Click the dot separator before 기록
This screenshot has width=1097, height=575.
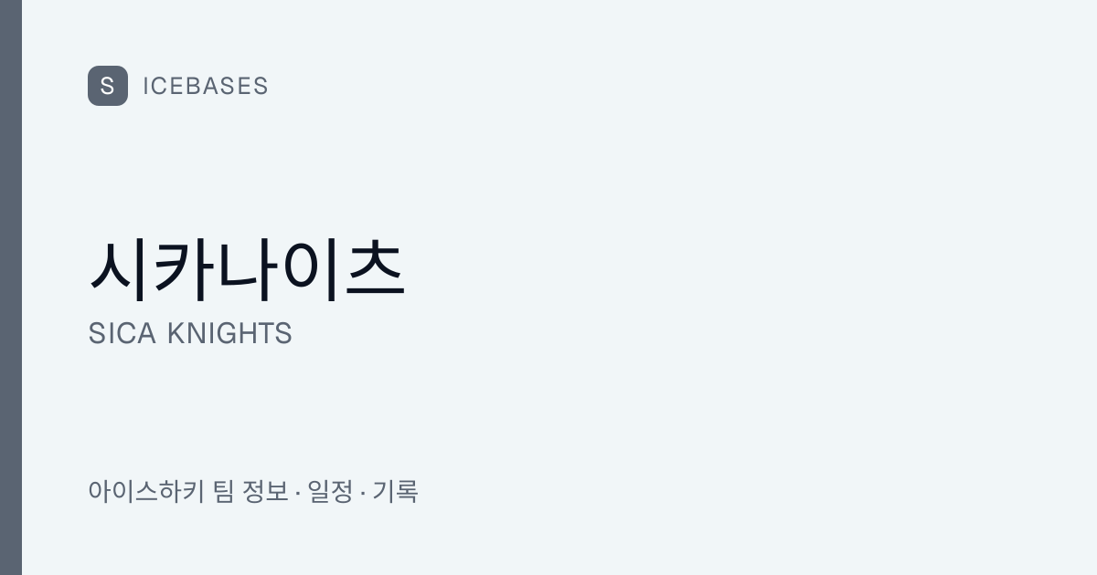[x=363, y=492]
